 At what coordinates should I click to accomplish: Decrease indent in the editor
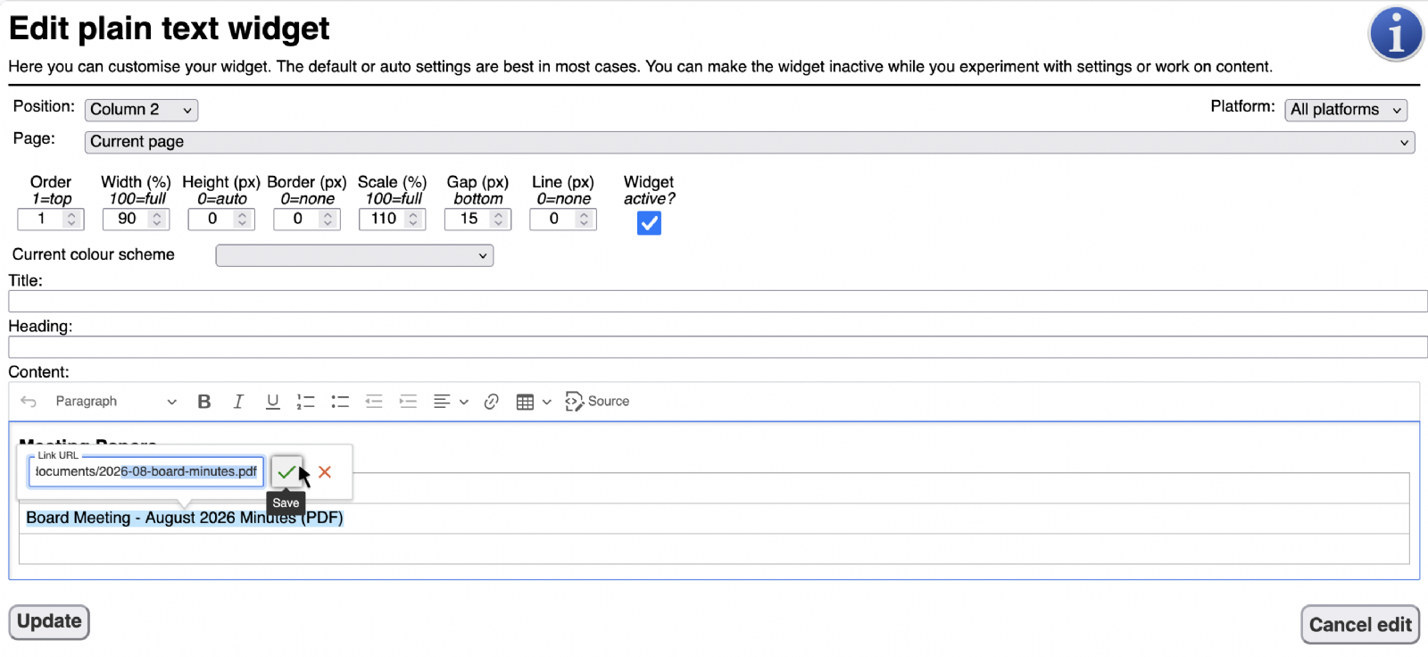click(374, 402)
